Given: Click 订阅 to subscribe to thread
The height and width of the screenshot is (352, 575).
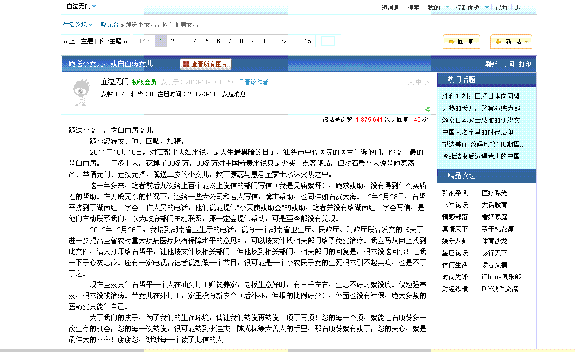Looking at the screenshot, I should [x=508, y=64].
